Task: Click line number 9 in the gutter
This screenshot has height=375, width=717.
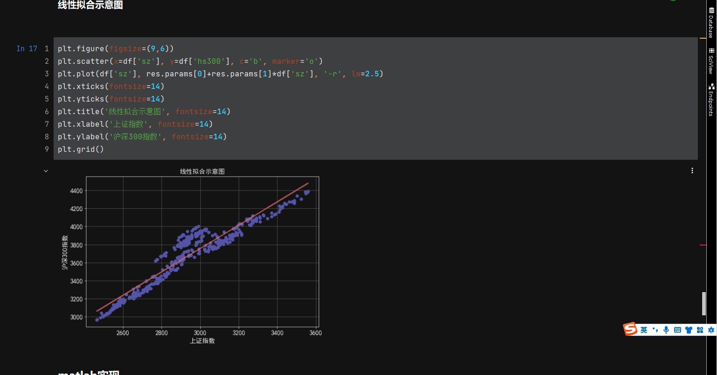Action: [x=47, y=149]
